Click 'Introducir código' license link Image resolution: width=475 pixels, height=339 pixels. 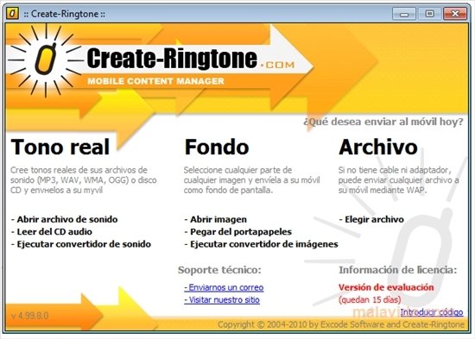tap(432, 312)
